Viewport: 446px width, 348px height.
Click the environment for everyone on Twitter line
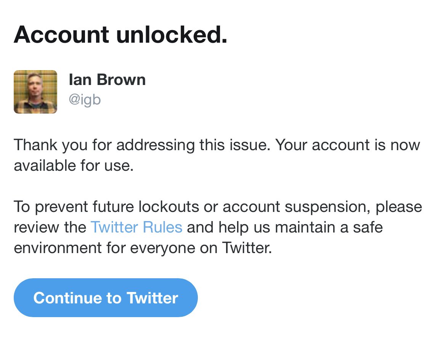tap(143, 248)
